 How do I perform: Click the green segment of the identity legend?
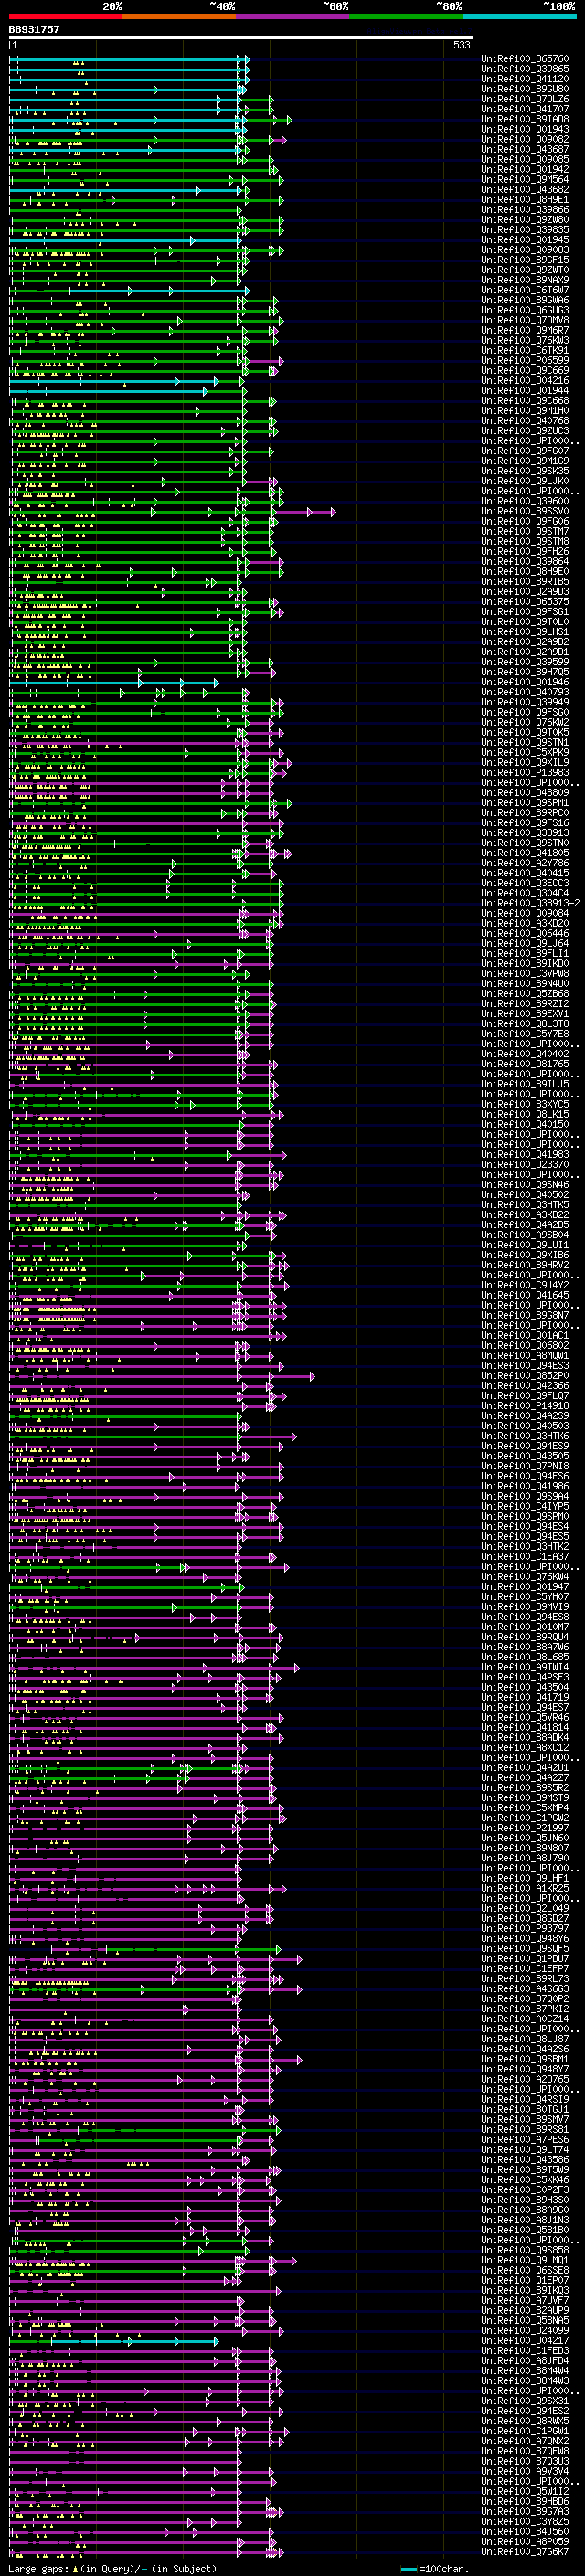pyautogui.click(x=406, y=16)
